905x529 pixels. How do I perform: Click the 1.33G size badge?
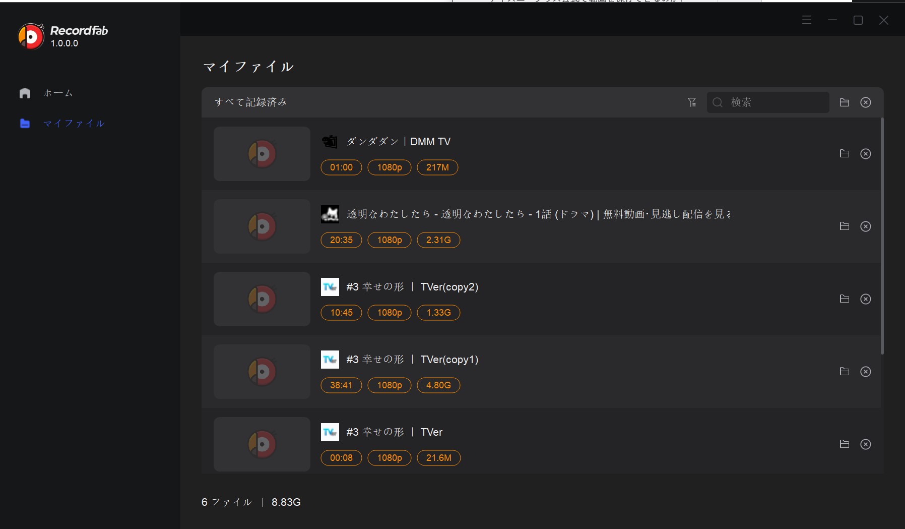tap(438, 313)
